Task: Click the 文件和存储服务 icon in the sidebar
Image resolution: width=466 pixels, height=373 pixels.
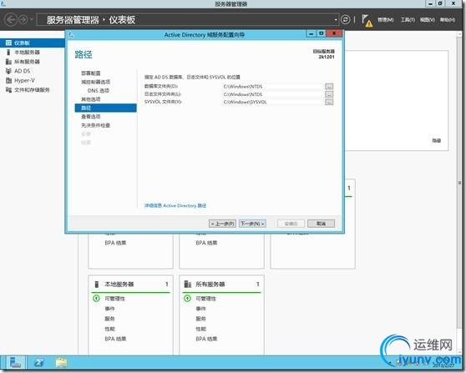Action: click(8, 89)
